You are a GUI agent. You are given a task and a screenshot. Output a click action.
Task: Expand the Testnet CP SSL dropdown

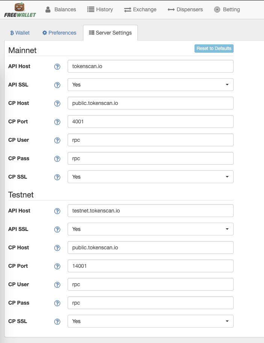151,321
